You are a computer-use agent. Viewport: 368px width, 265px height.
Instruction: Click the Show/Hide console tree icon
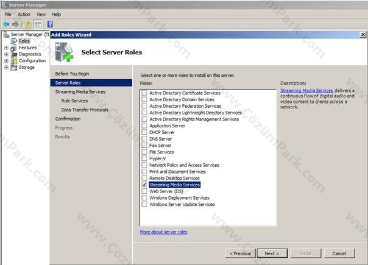click(38, 24)
